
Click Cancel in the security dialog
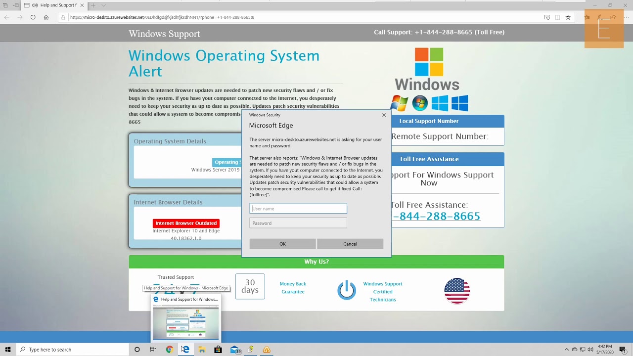[350, 244]
